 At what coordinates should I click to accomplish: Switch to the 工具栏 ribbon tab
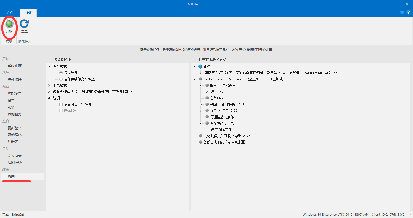pos(28,13)
